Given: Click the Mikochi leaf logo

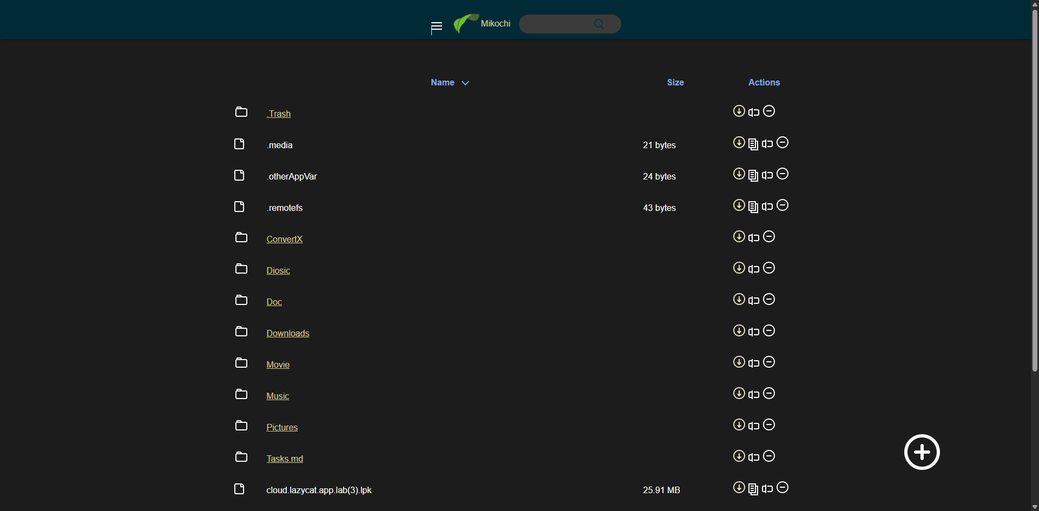Looking at the screenshot, I should (465, 23).
